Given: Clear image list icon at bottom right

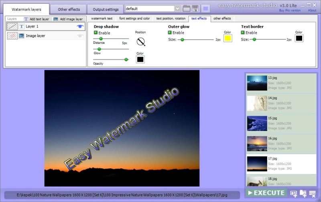Looking at the screenshot, I should pos(313,194).
